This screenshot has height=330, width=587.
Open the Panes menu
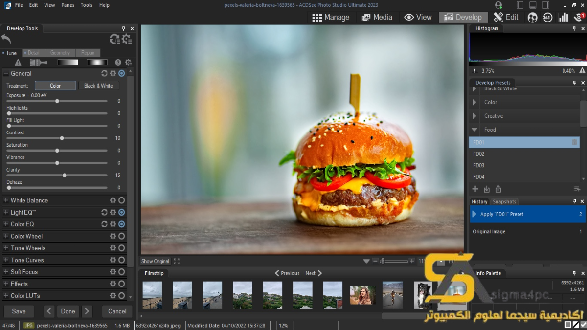pos(68,5)
